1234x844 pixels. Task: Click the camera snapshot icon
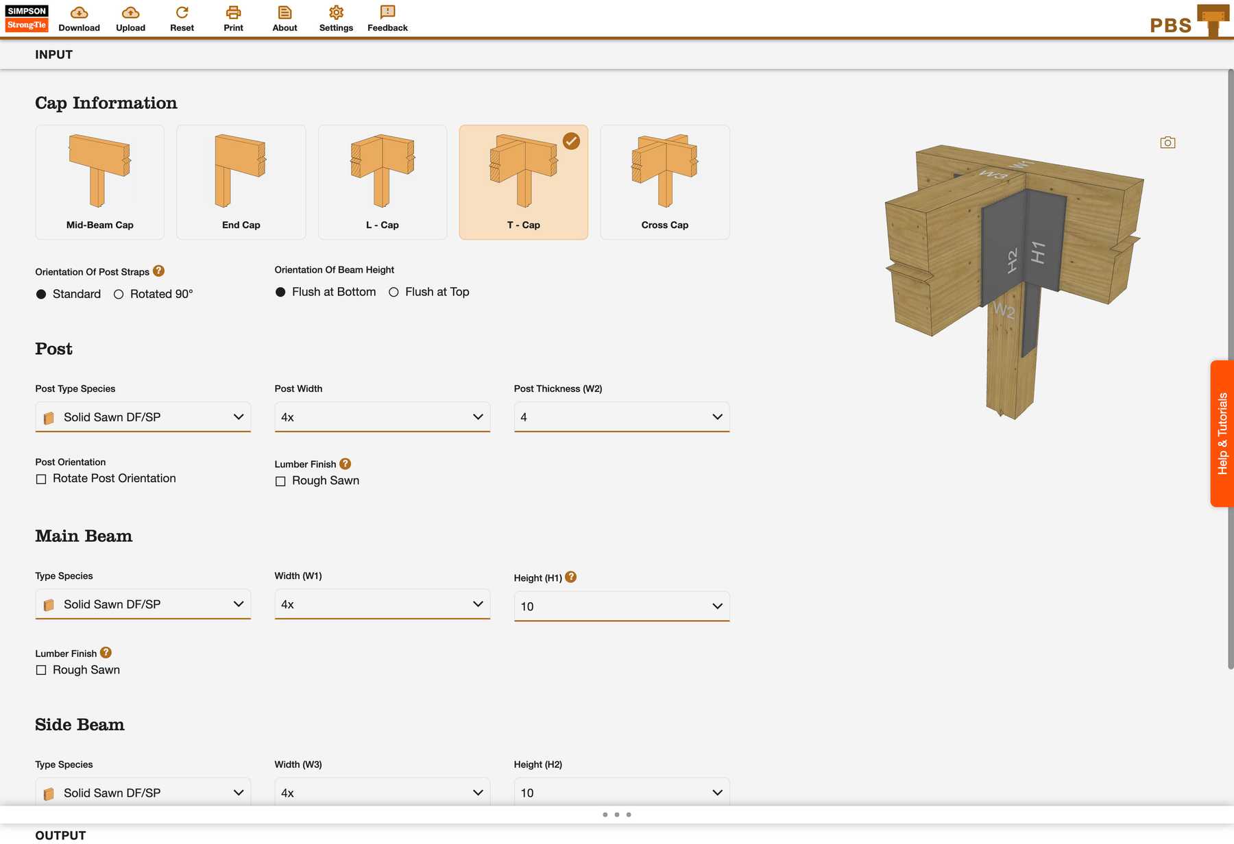click(x=1168, y=142)
